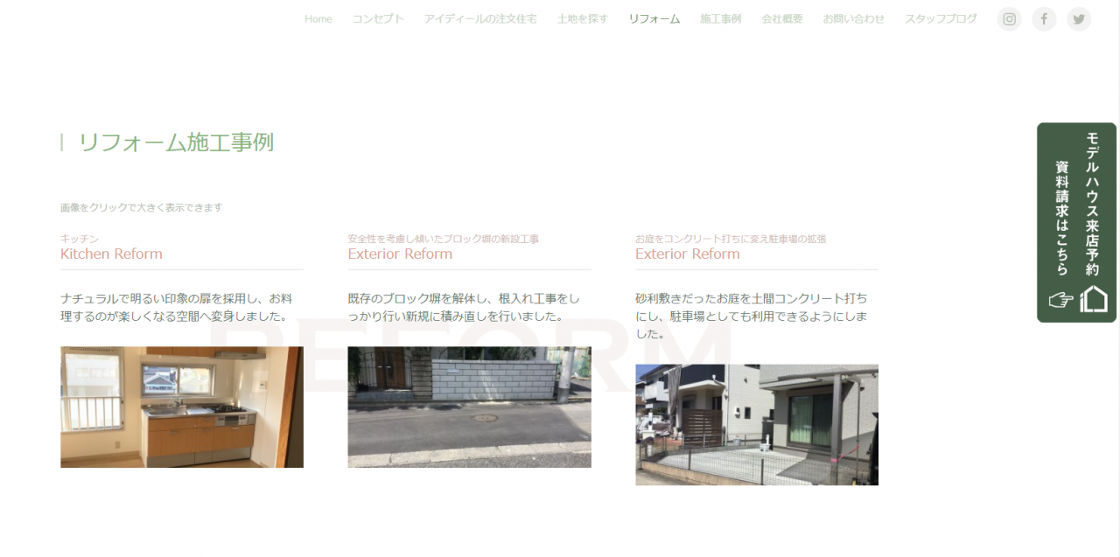Open the リフォーム navigation item

[654, 19]
